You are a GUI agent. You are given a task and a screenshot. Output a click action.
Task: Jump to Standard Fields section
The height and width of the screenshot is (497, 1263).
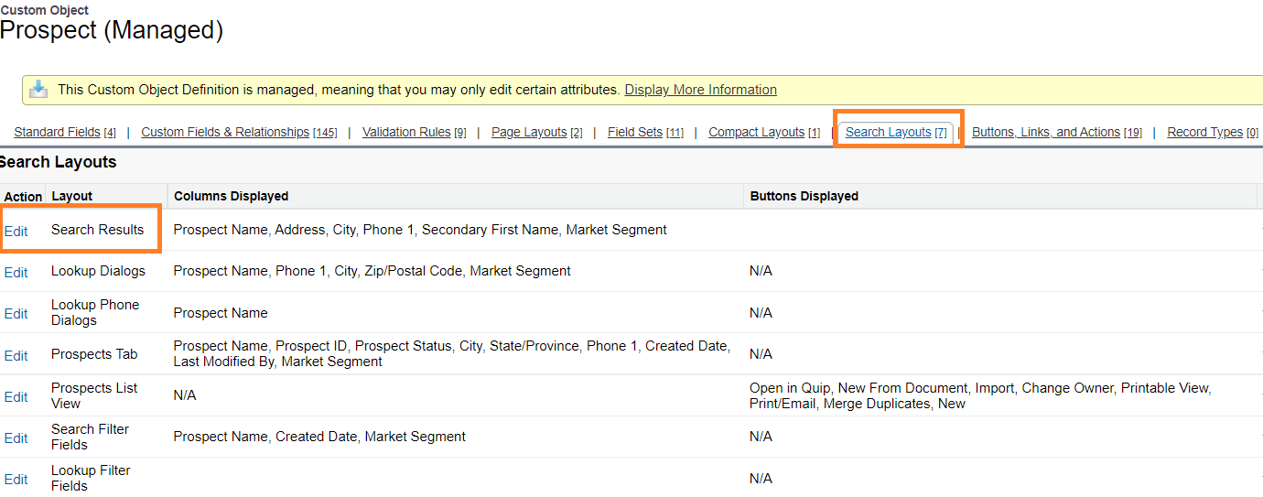tap(58, 132)
